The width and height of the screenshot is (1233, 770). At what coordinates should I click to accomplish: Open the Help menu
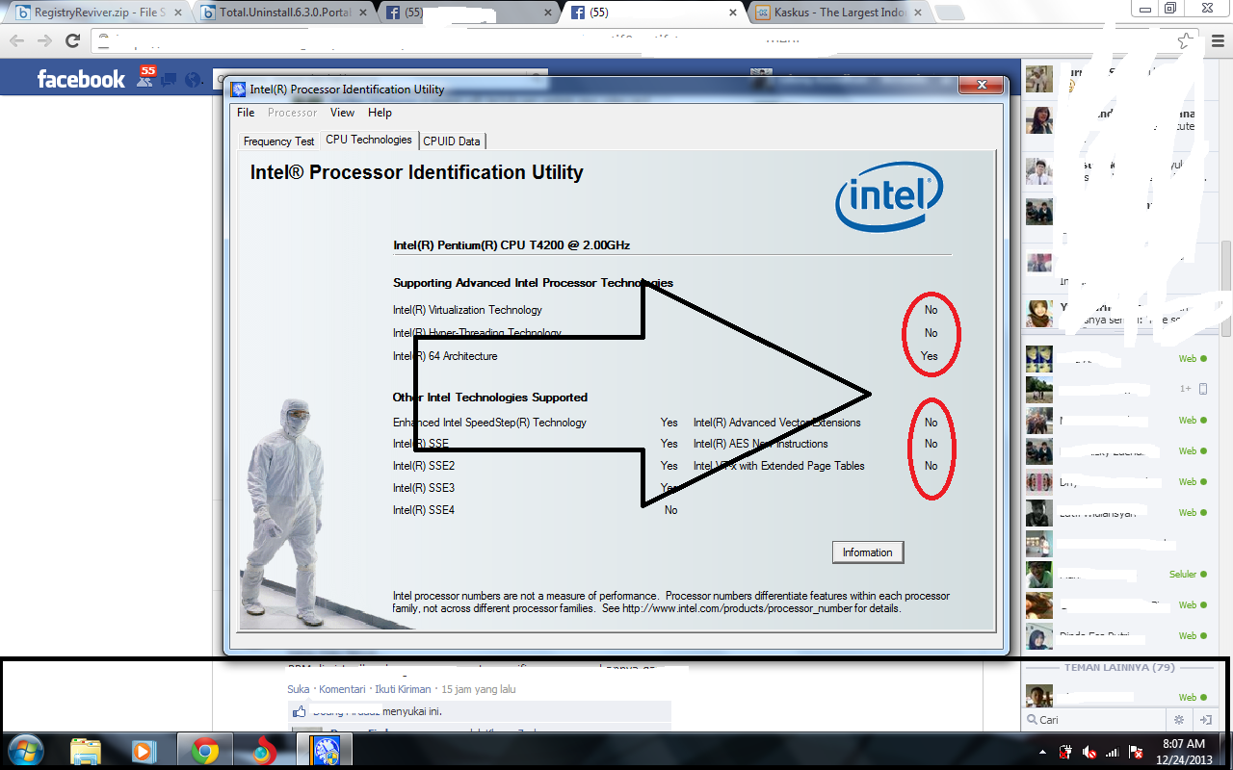pos(380,113)
